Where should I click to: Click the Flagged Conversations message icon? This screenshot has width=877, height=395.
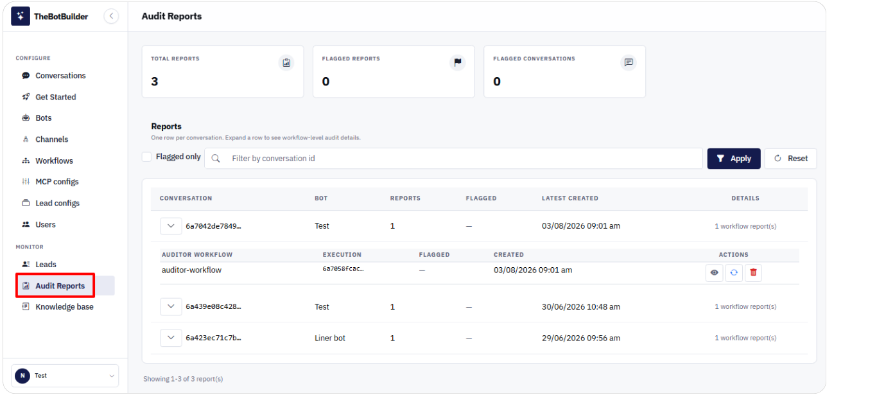[629, 63]
